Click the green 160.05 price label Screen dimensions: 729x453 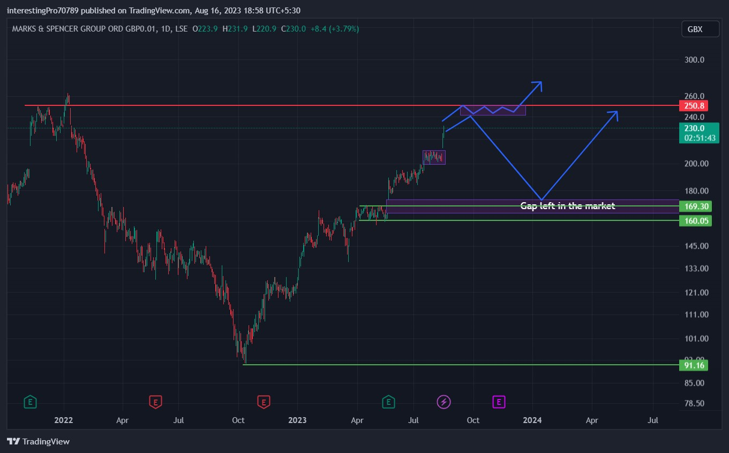695,220
